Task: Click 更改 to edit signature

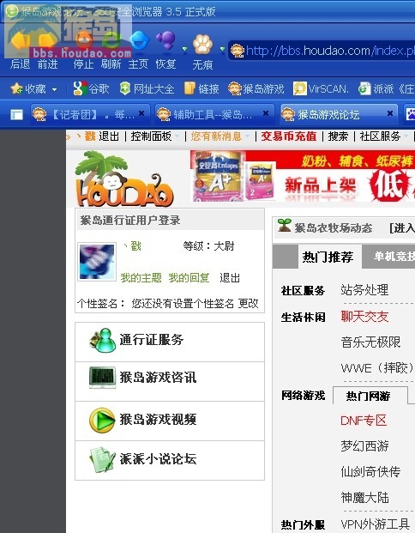Action: [248, 303]
